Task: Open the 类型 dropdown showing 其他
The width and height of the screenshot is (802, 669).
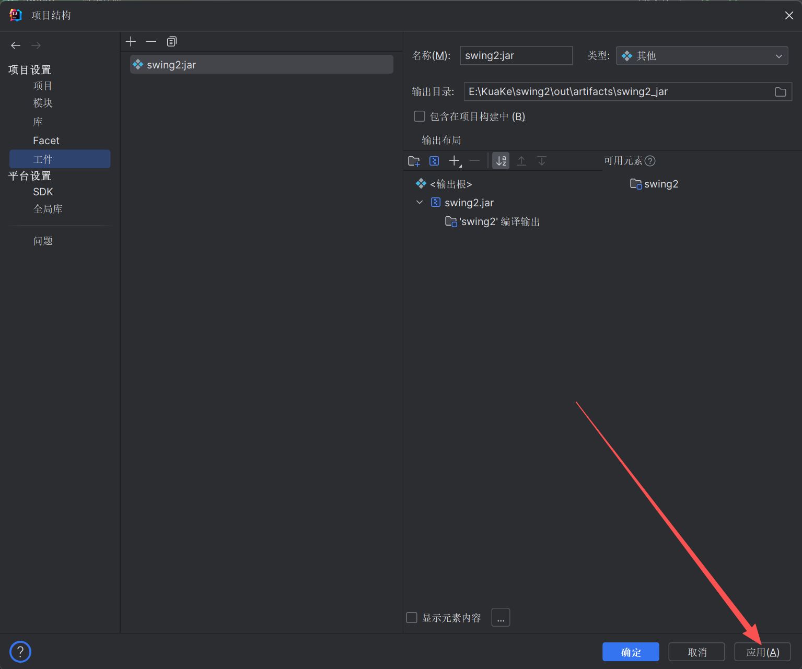Action: [x=702, y=55]
